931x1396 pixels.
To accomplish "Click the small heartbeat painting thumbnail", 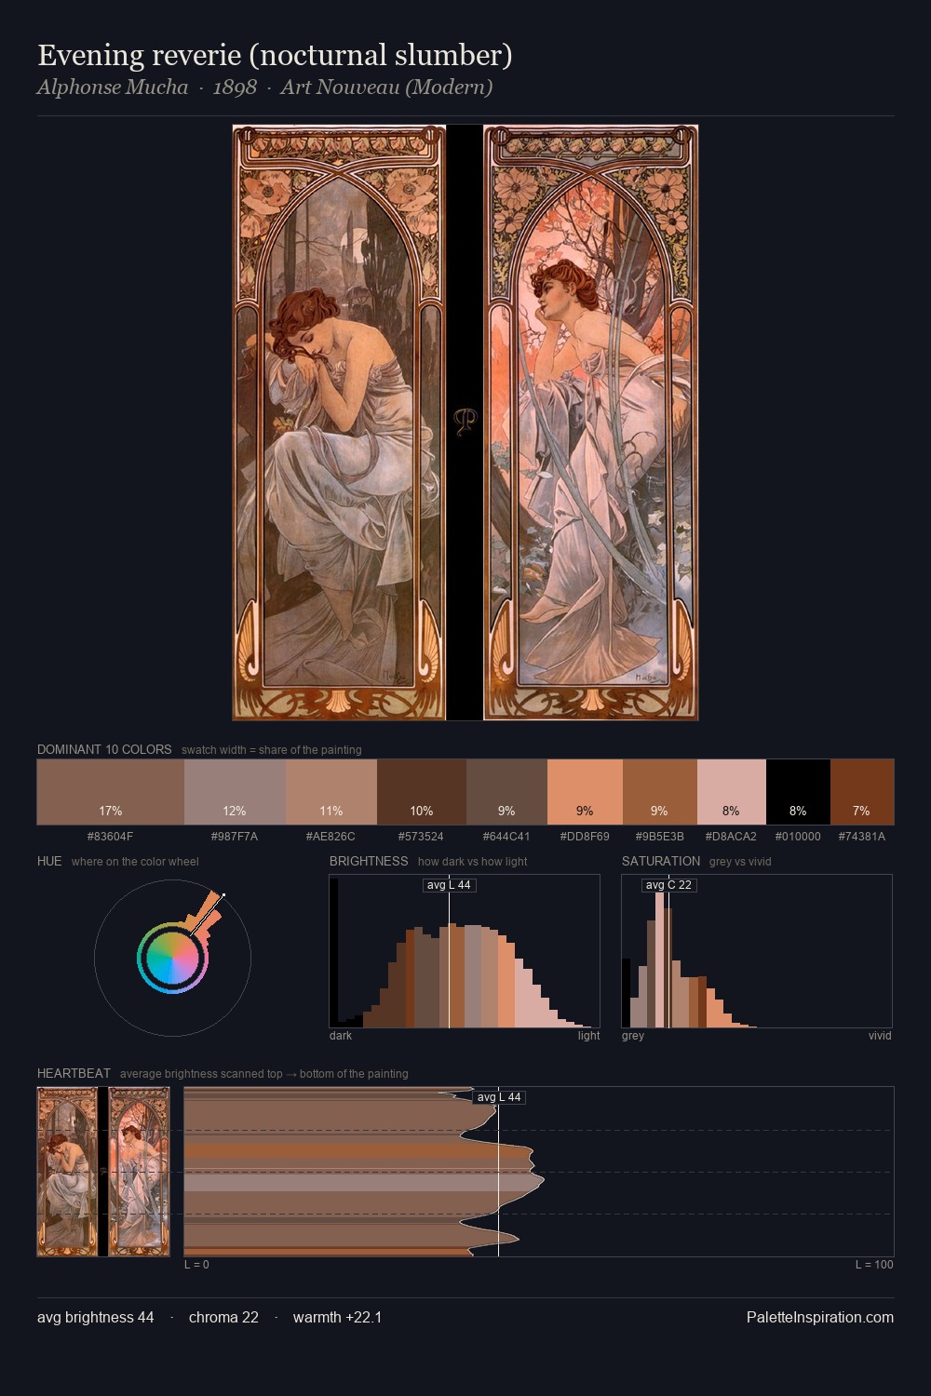I will (x=103, y=1172).
